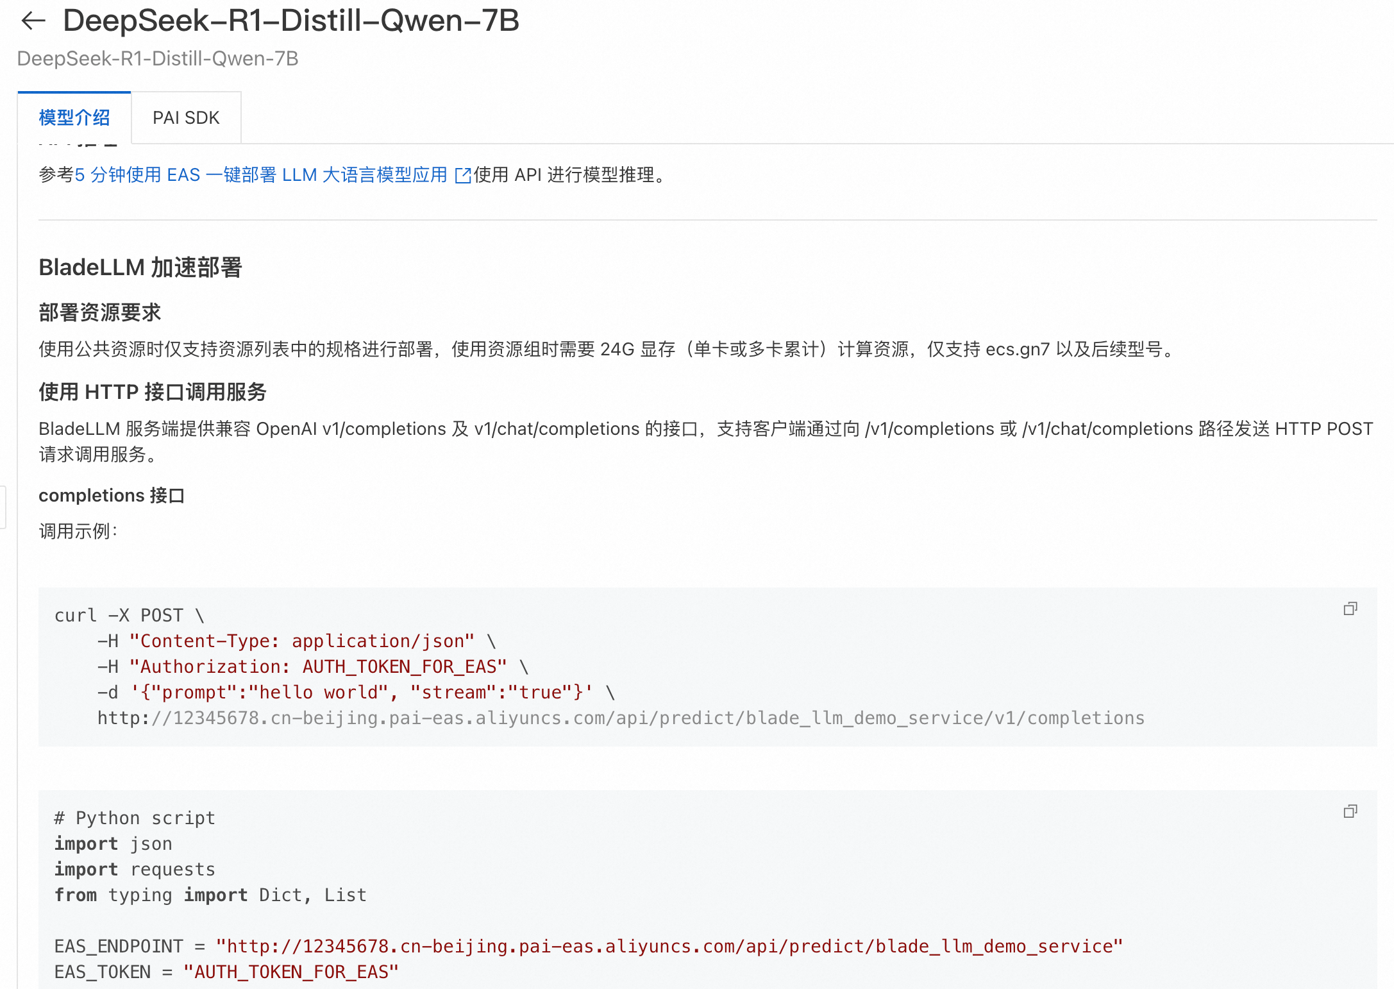Viewport: 1394px width, 989px height.
Task: Click the EAS_ENDPOINT assignment line
Action: coord(589,947)
